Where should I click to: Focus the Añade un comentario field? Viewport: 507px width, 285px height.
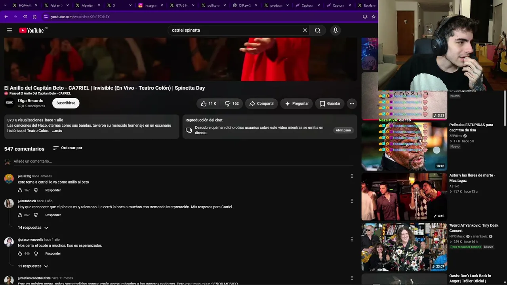(x=183, y=161)
